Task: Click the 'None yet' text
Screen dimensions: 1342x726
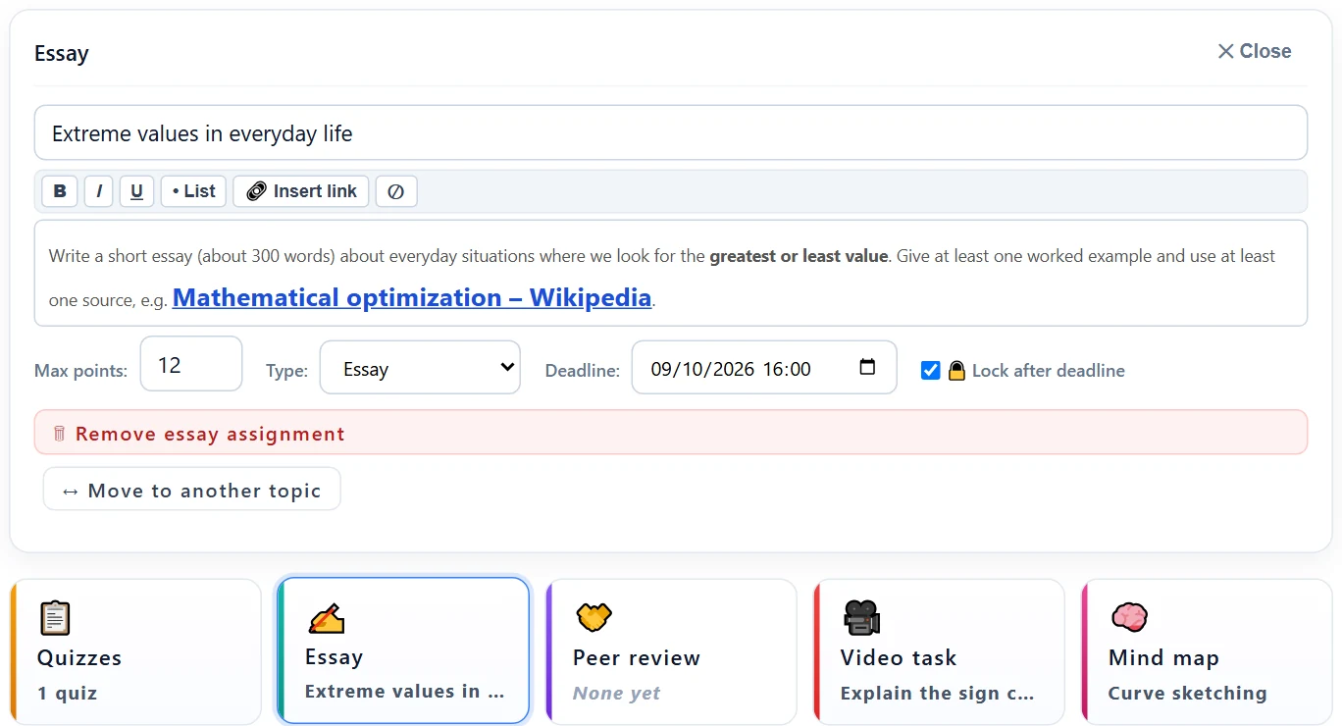Action: 616,694
